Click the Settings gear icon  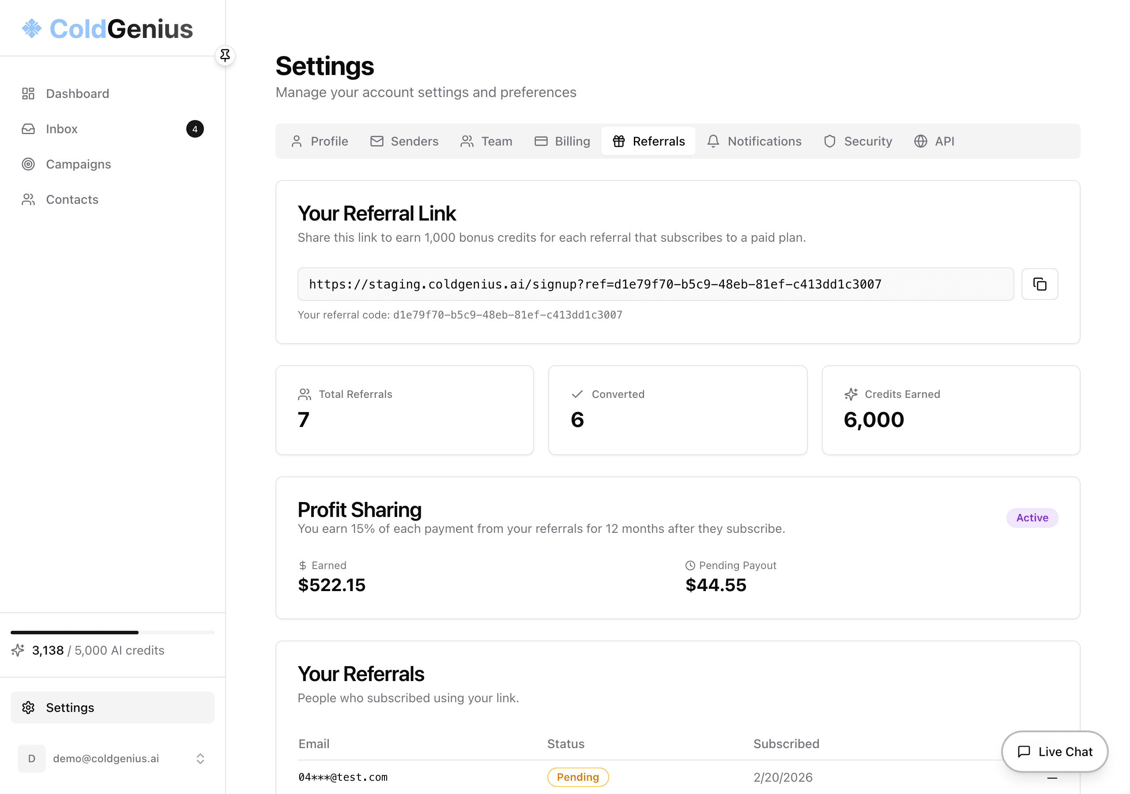pos(28,708)
